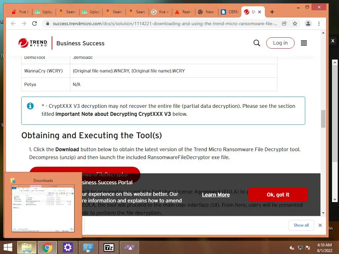
Task: Open the Control Panel taskbar icon
Action: (88, 247)
